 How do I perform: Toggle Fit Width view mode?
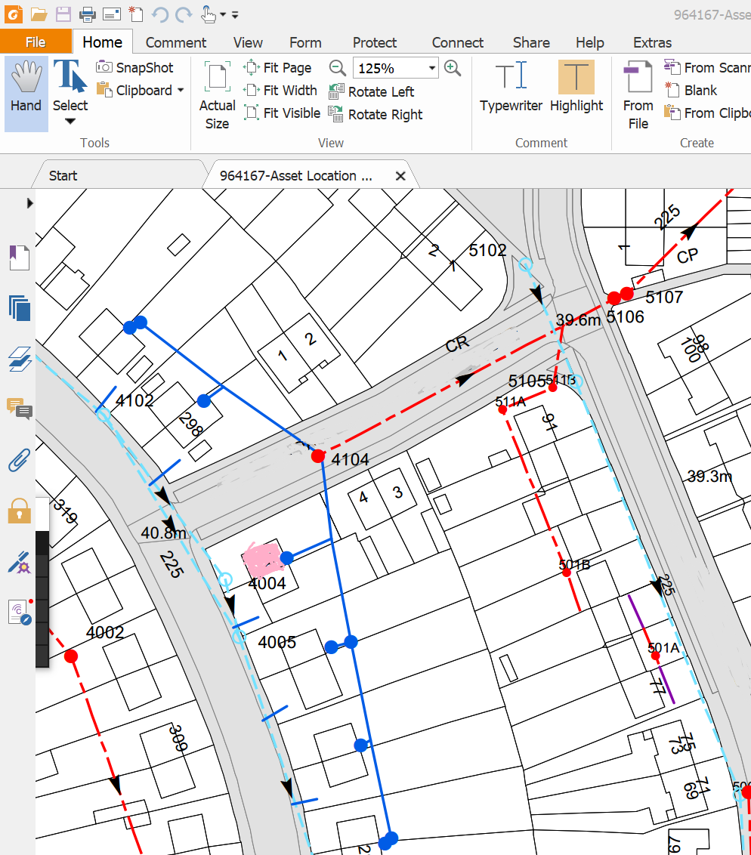281,91
